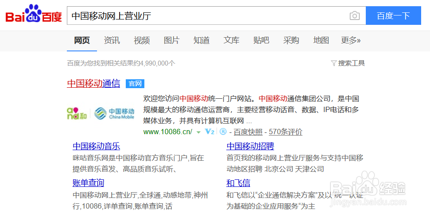Screen dimensions: 430x217
Task: Open the 图片 tab
Action: tap(172, 40)
